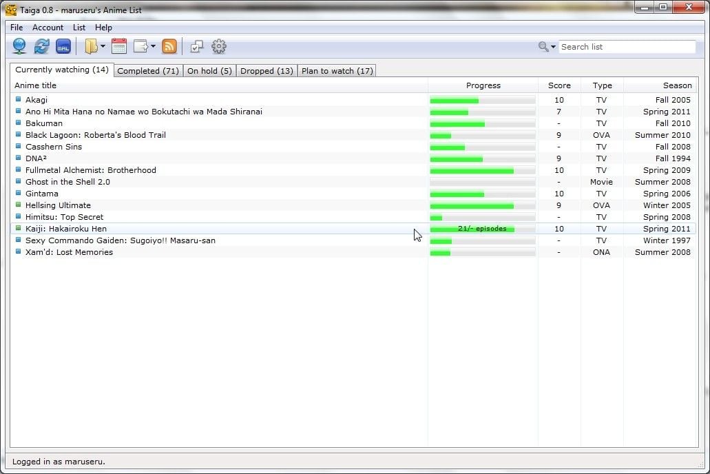Select the title Akagi in the list
The height and width of the screenshot is (474, 710).
[36, 100]
